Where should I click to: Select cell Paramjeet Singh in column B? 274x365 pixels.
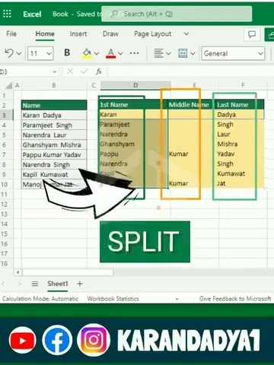pyautogui.click(x=54, y=125)
